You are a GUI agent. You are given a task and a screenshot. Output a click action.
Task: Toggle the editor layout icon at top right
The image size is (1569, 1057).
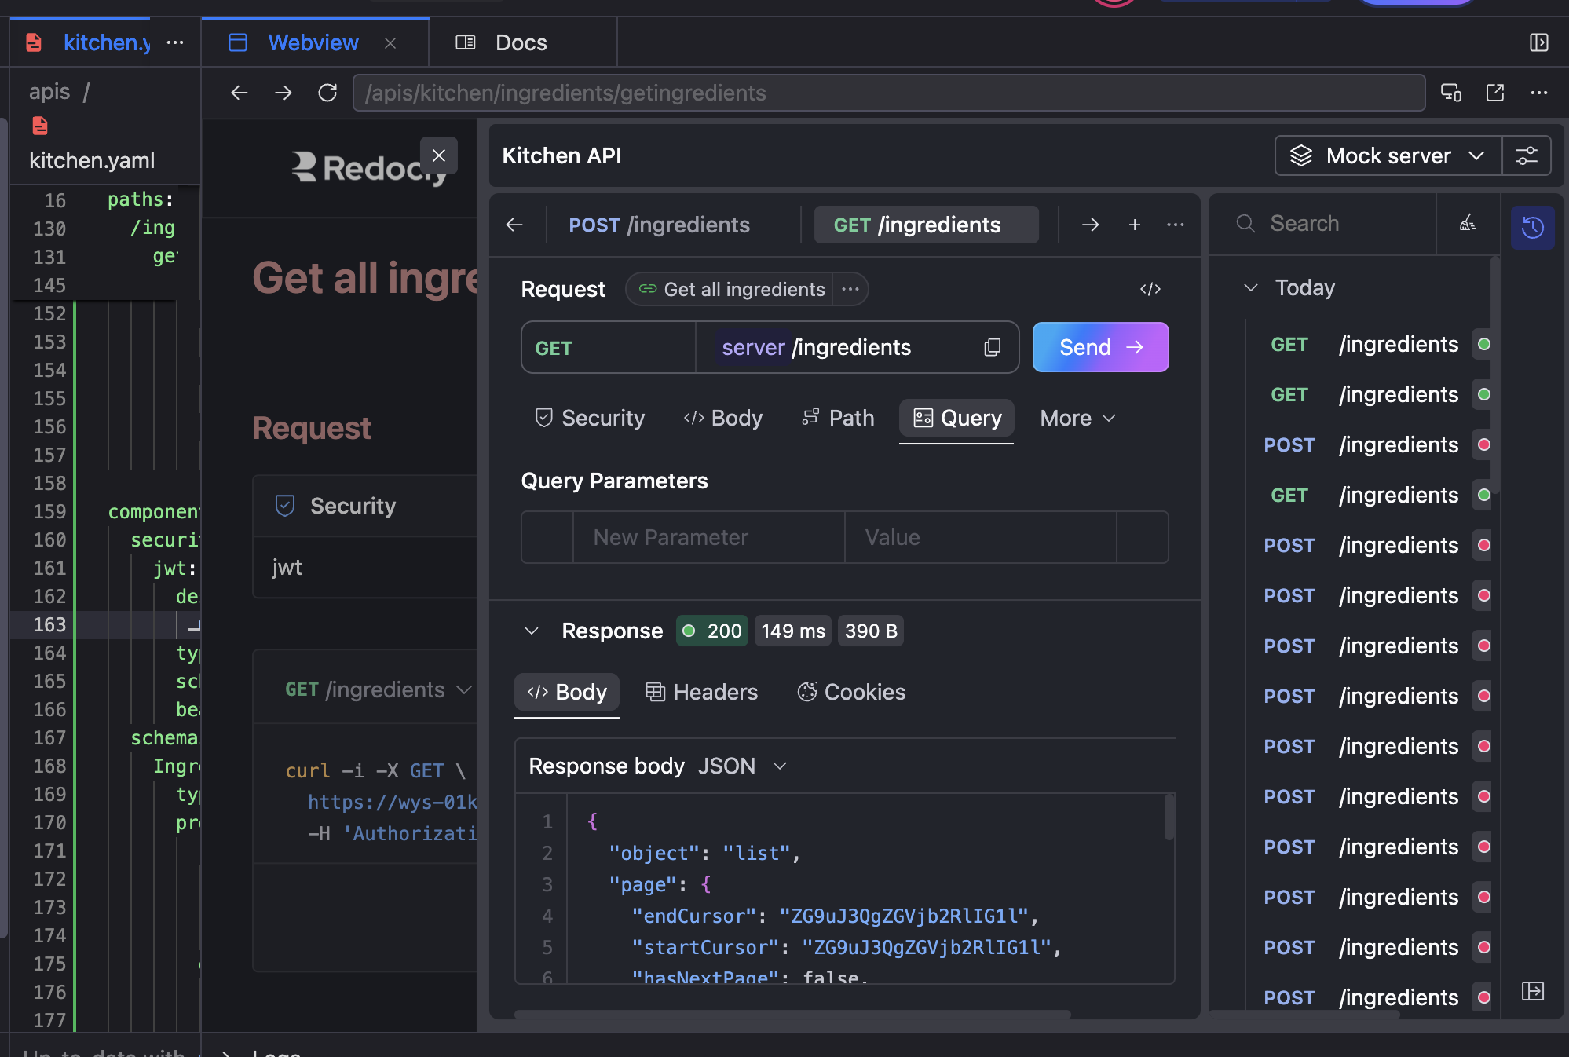point(1538,42)
